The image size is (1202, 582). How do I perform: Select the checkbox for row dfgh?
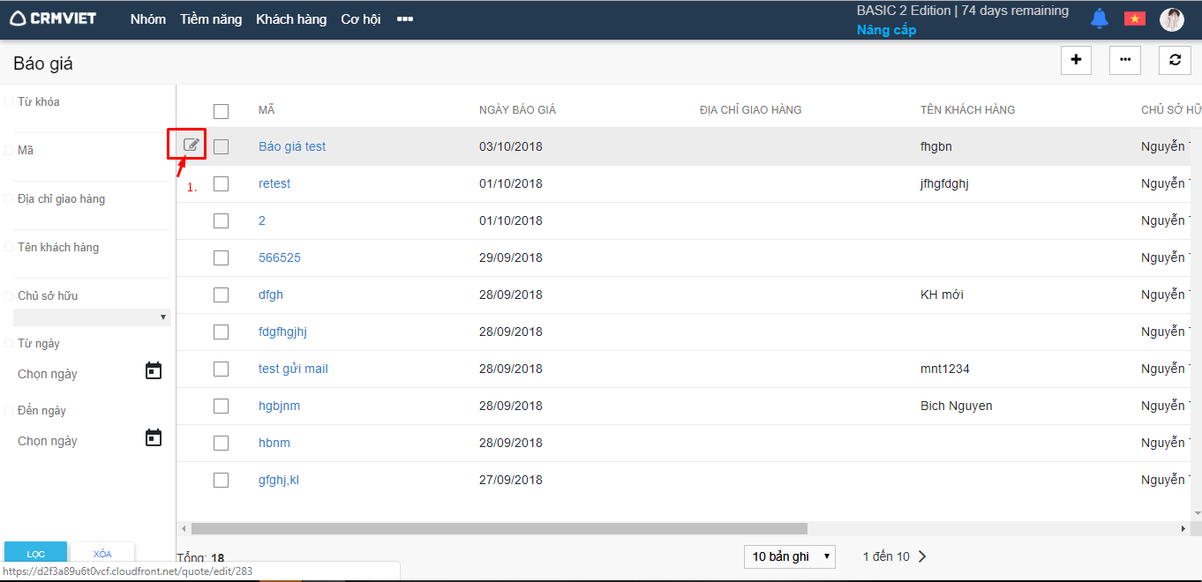click(221, 295)
